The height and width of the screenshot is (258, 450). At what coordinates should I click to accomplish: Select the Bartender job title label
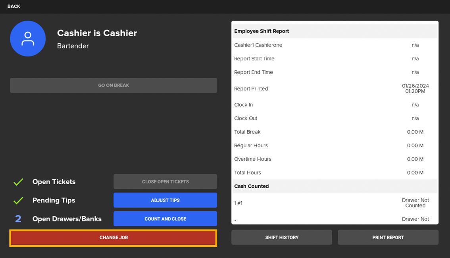73,46
